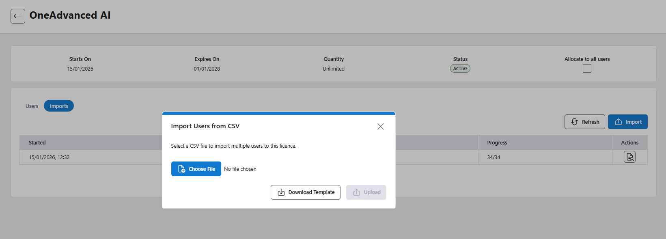Select the Imports tab
The height and width of the screenshot is (239, 666).
click(59, 106)
